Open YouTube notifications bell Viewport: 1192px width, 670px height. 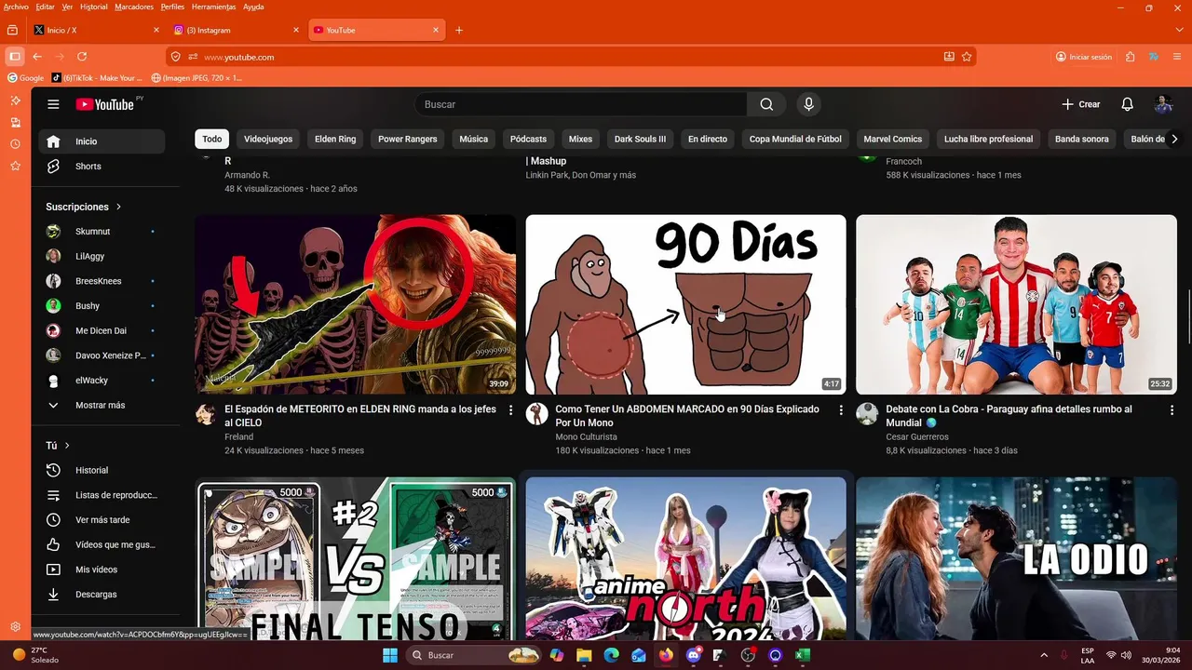point(1127,104)
